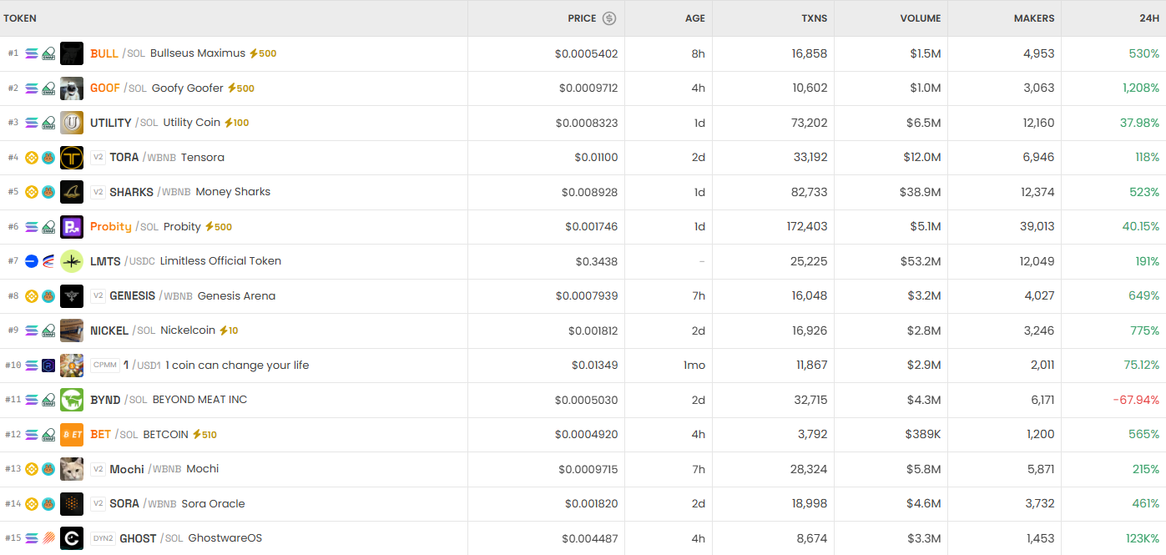Click the BNB chain icon in the SHARKS row
The width and height of the screenshot is (1166, 555).
pyautogui.click(x=32, y=192)
